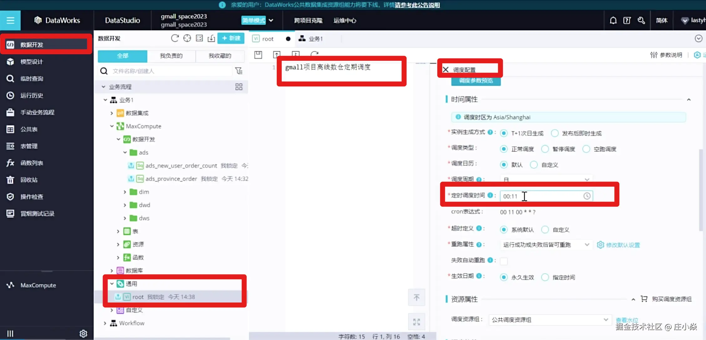Click the locate target icon beside refresh
Screen dimensions: 706x340
point(187,38)
